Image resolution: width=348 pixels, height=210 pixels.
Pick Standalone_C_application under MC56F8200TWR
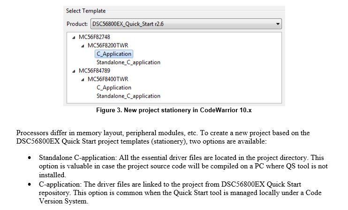[x=128, y=62]
